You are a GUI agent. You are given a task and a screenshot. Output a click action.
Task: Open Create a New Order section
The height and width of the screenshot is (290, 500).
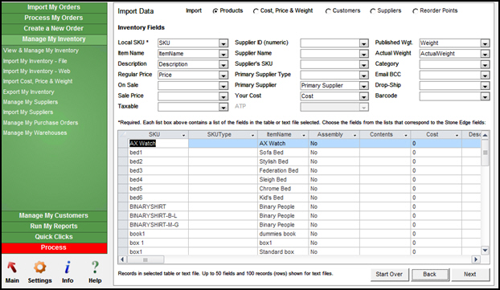point(54,28)
